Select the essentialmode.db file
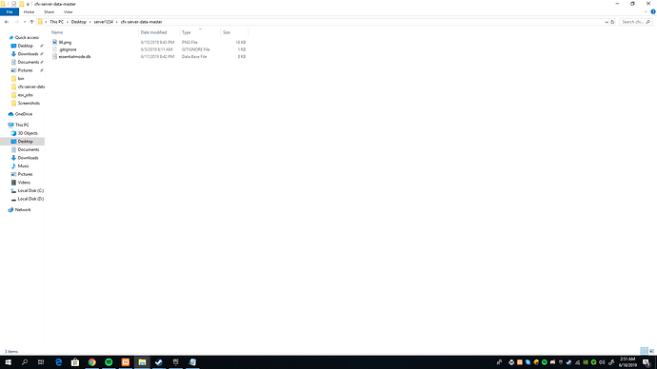657x369 pixels. [74, 56]
